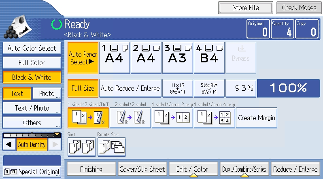Switch color mode to Full Color
Image resolution: width=323 pixels, height=179 pixels.
(32, 63)
